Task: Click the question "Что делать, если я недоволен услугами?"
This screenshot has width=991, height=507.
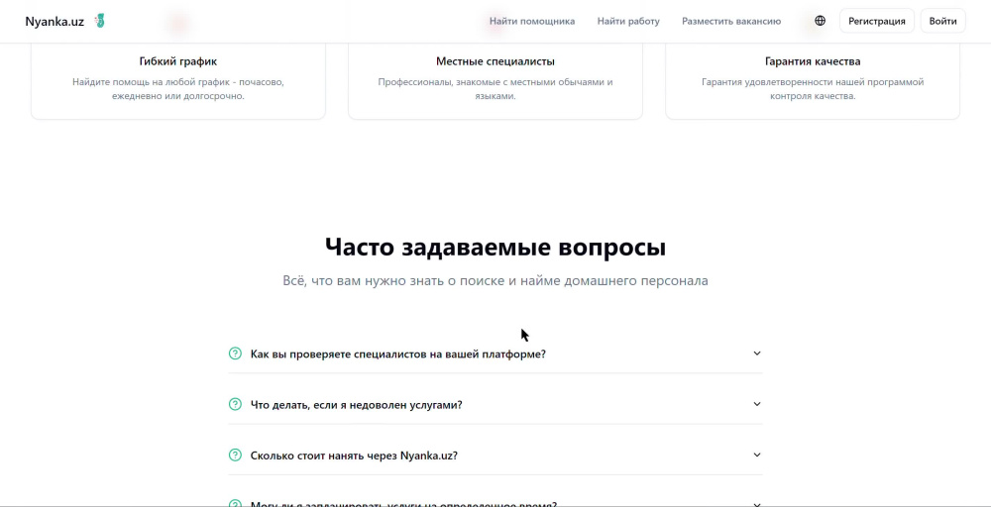Action: coord(357,405)
